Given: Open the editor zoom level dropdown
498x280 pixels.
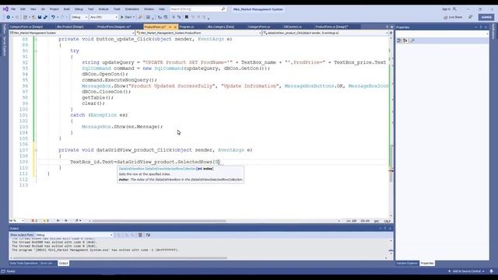Looking at the screenshot, I should [x=16, y=221].
